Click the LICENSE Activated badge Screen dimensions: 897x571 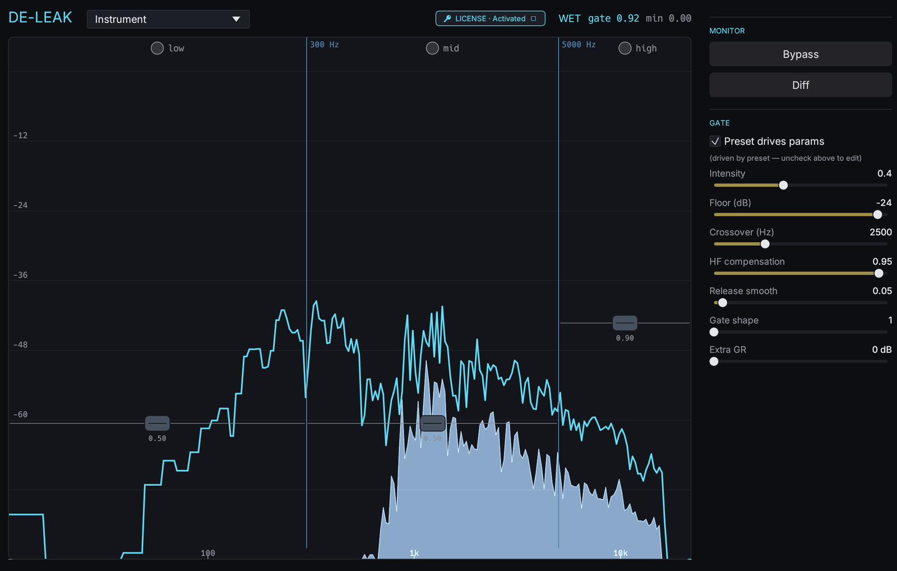click(x=490, y=19)
